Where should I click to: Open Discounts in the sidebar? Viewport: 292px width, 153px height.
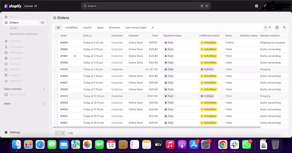tap(16, 58)
